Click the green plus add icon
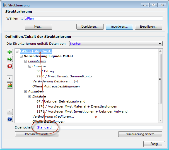The image size is (169, 150). pos(10,52)
